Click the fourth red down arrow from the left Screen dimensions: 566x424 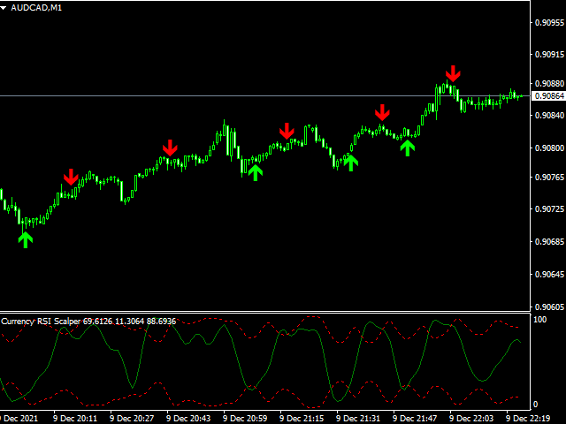coord(382,112)
